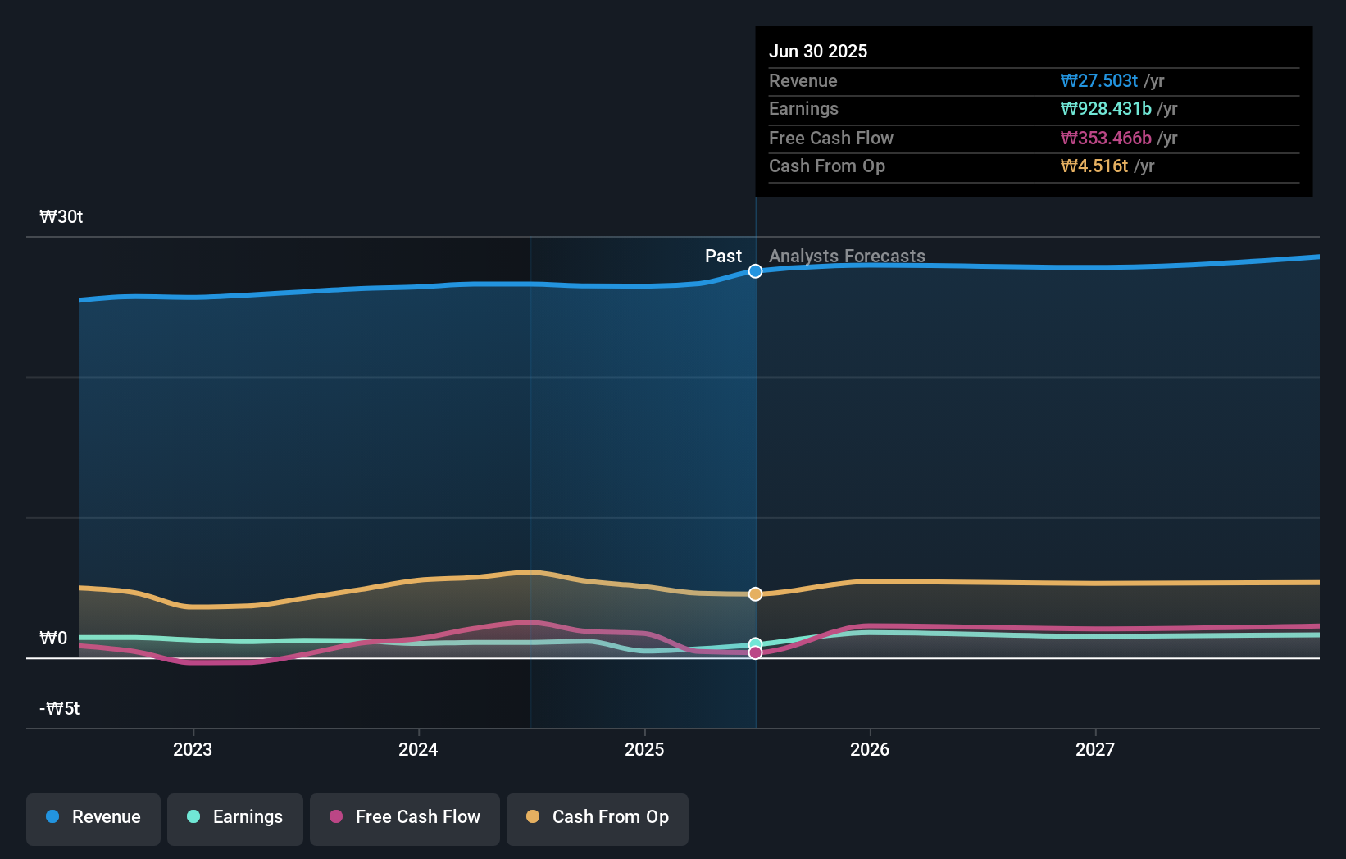
Task: Toggle the Free Cash Flow series off
Action: [x=404, y=817]
